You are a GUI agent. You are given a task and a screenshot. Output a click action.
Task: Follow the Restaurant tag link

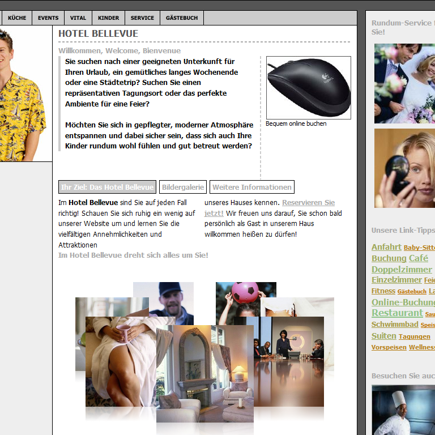[397, 313]
